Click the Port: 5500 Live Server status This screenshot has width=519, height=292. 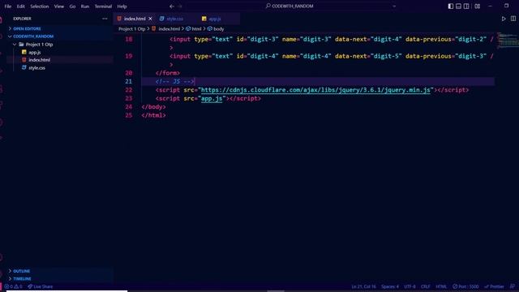(465, 286)
